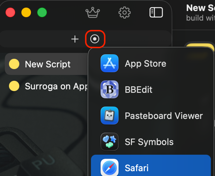Select the New Script row
The width and height of the screenshot is (215, 176).
pyautogui.click(x=47, y=64)
